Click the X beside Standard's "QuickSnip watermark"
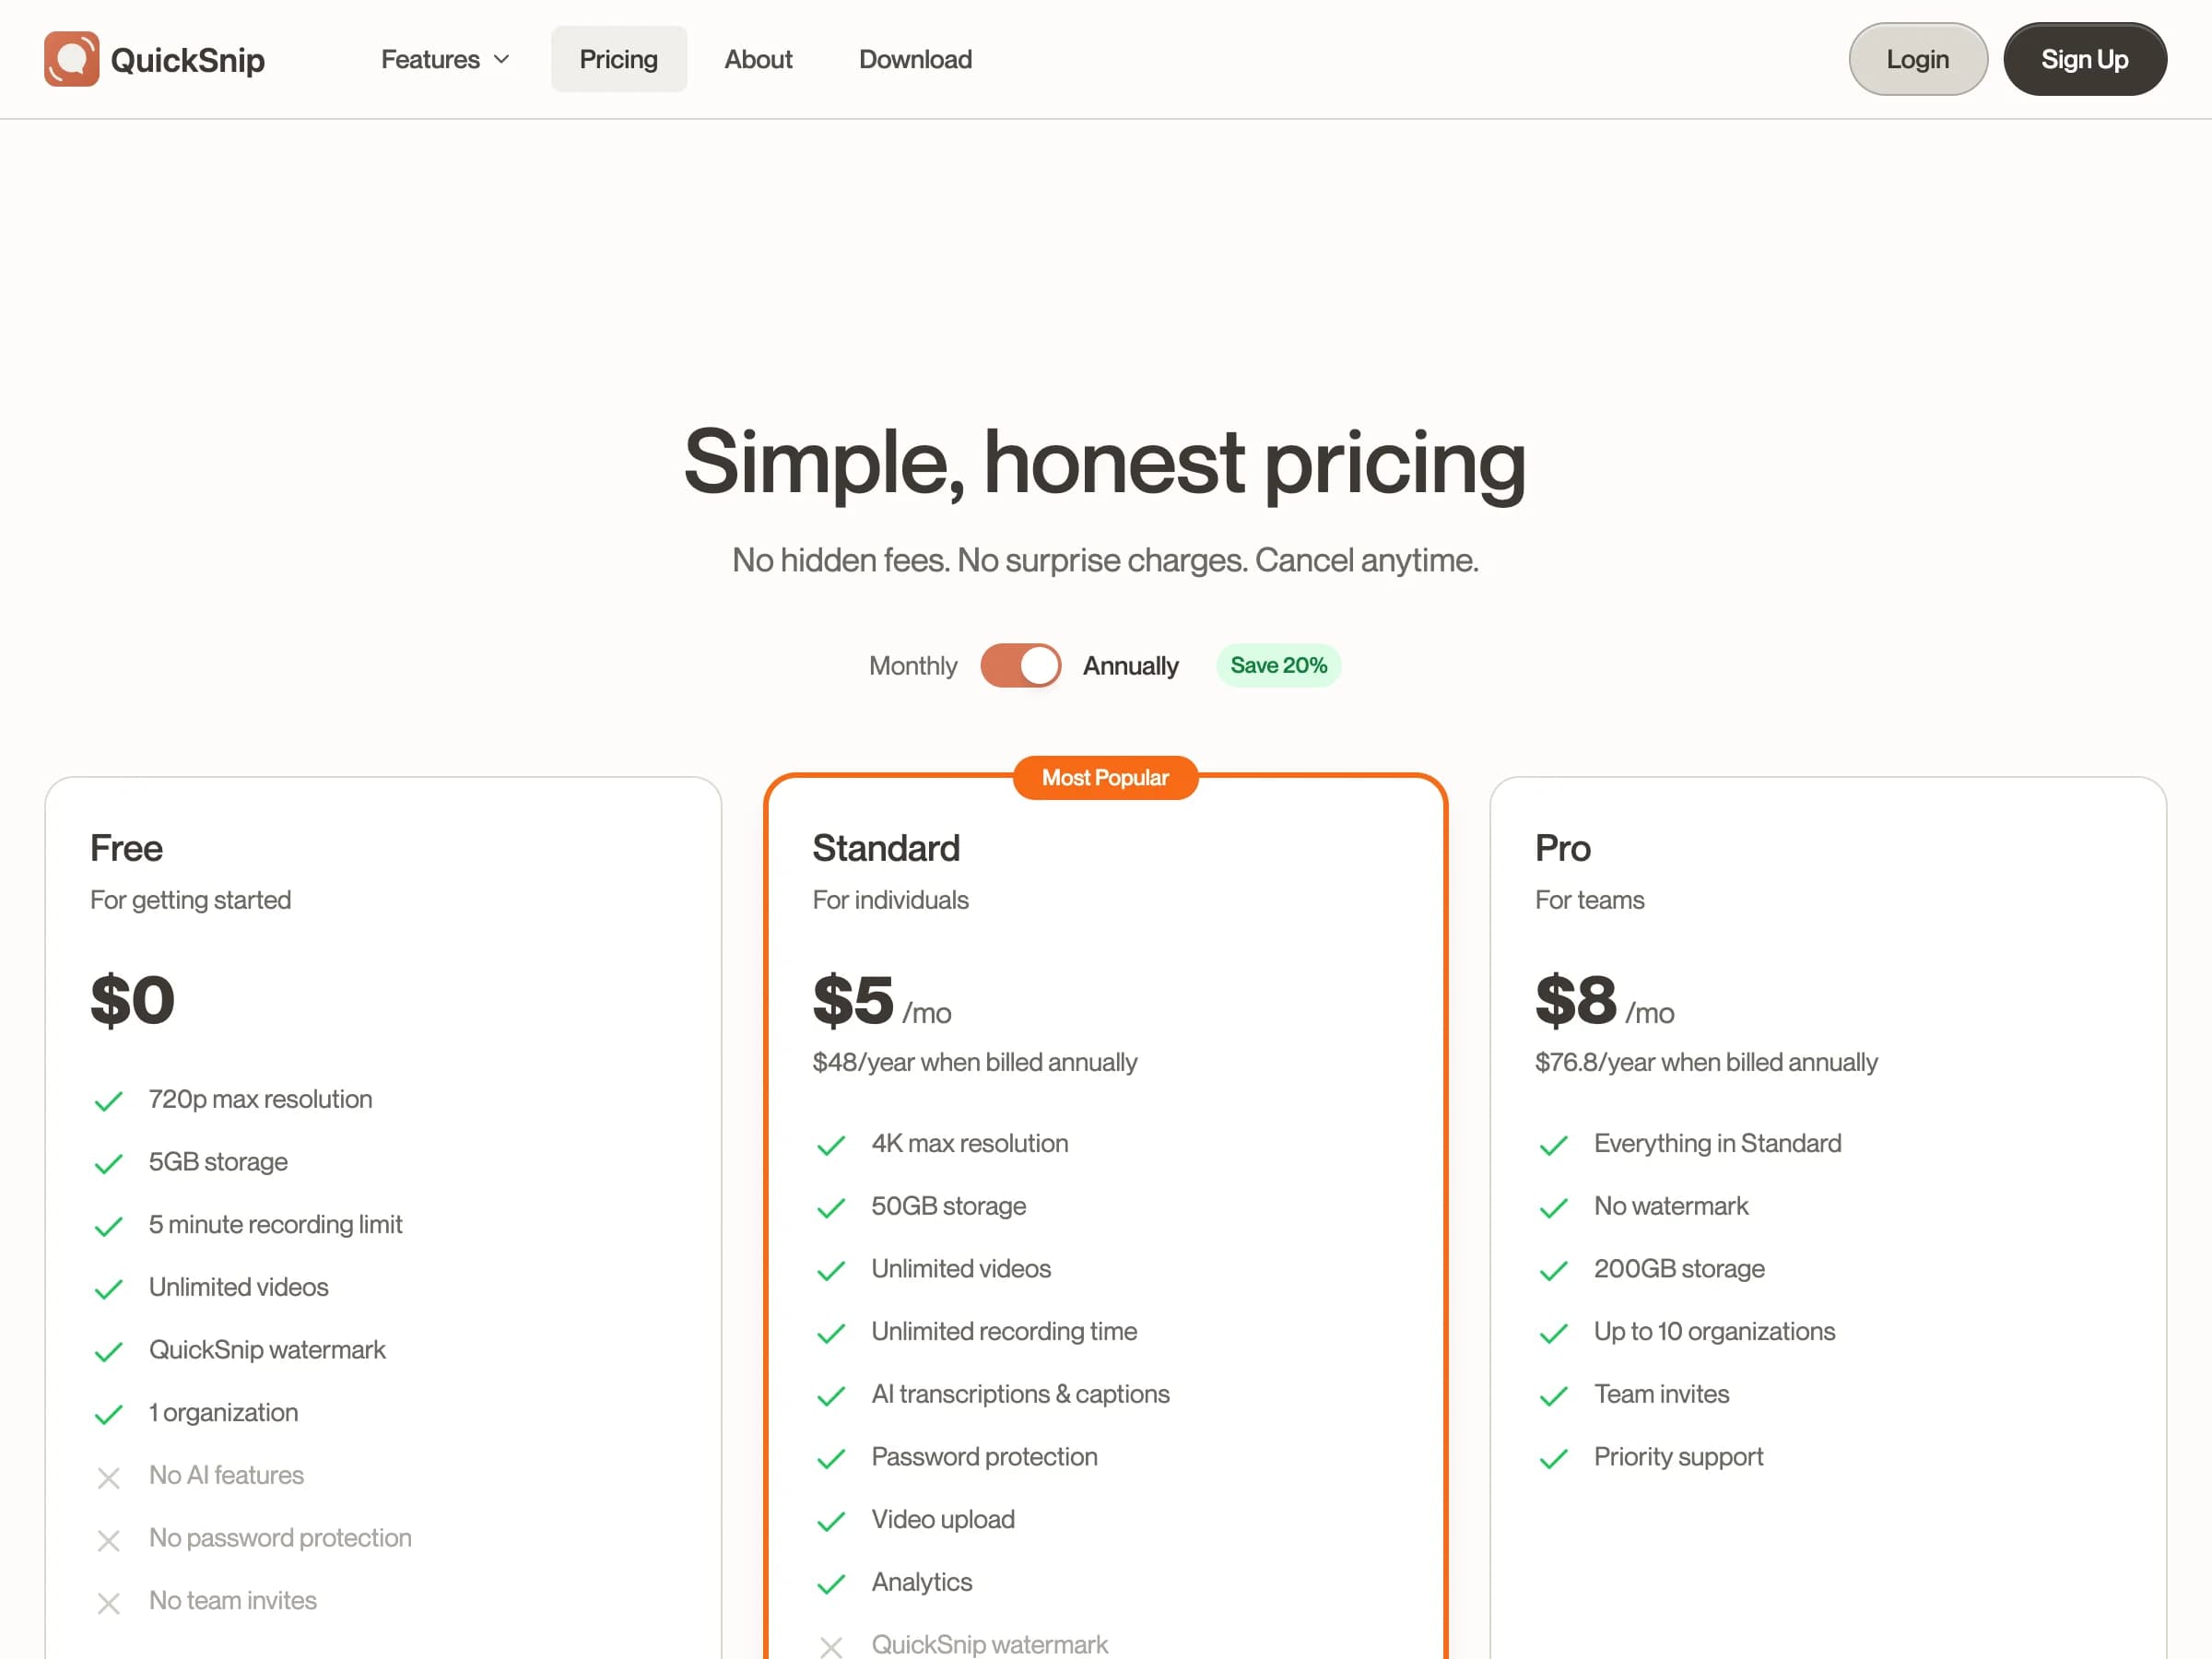The height and width of the screenshot is (1659, 2212). click(831, 1647)
